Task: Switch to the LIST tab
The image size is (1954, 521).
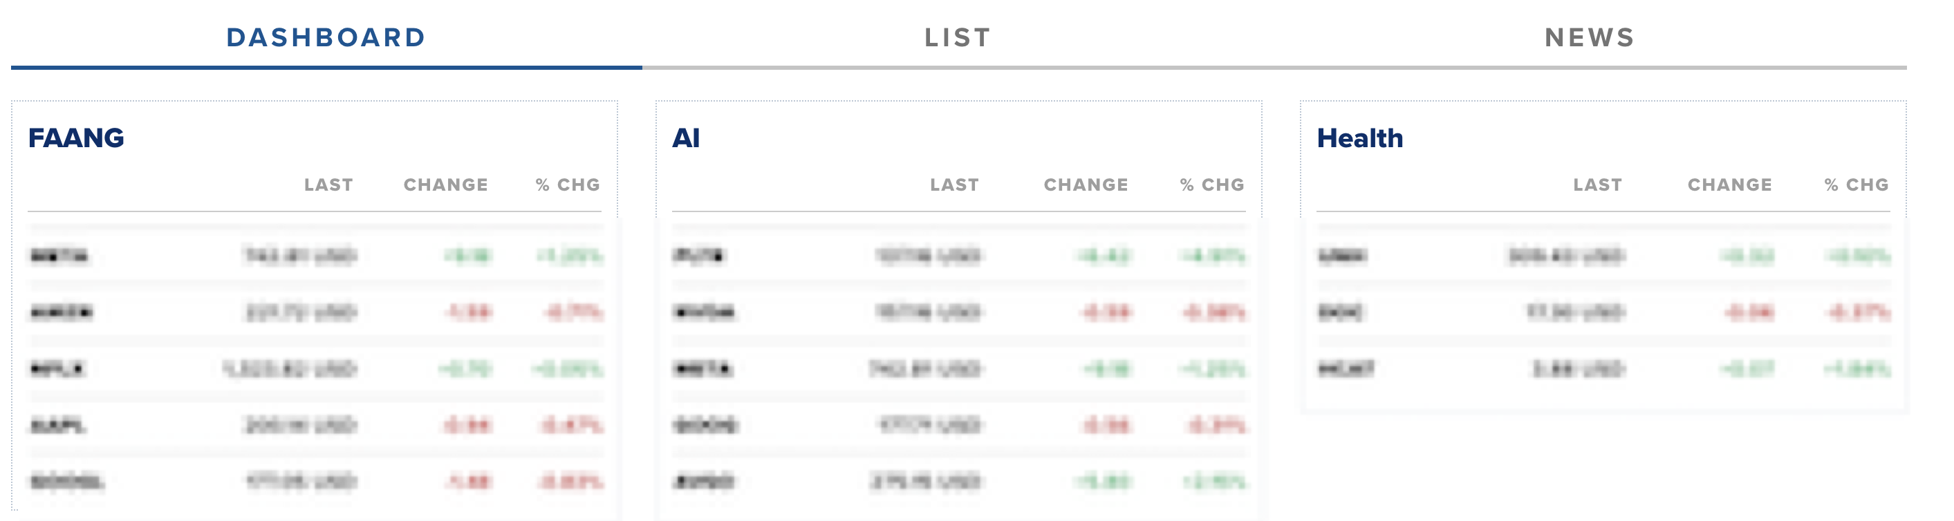Action: [958, 37]
